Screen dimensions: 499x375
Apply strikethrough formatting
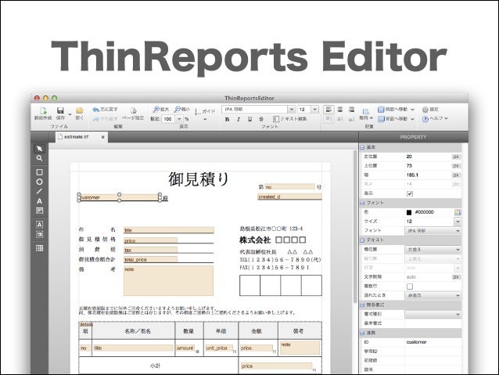261,119
